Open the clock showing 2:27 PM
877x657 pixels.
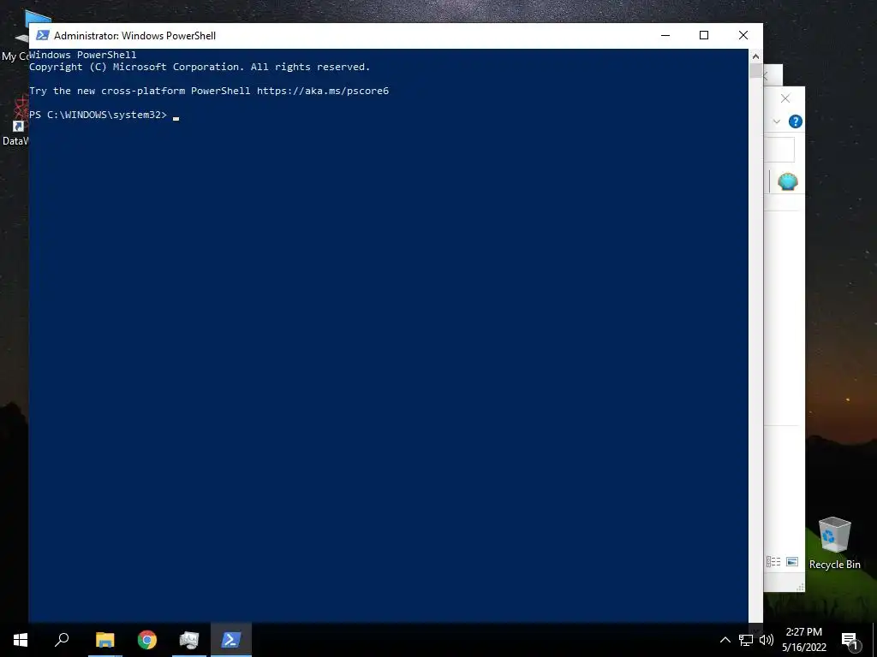[x=803, y=640]
